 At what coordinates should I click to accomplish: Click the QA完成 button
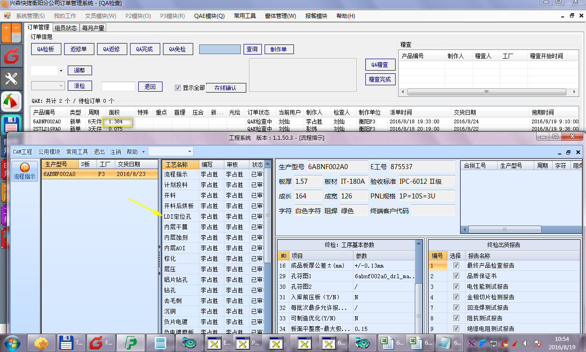click(145, 49)
